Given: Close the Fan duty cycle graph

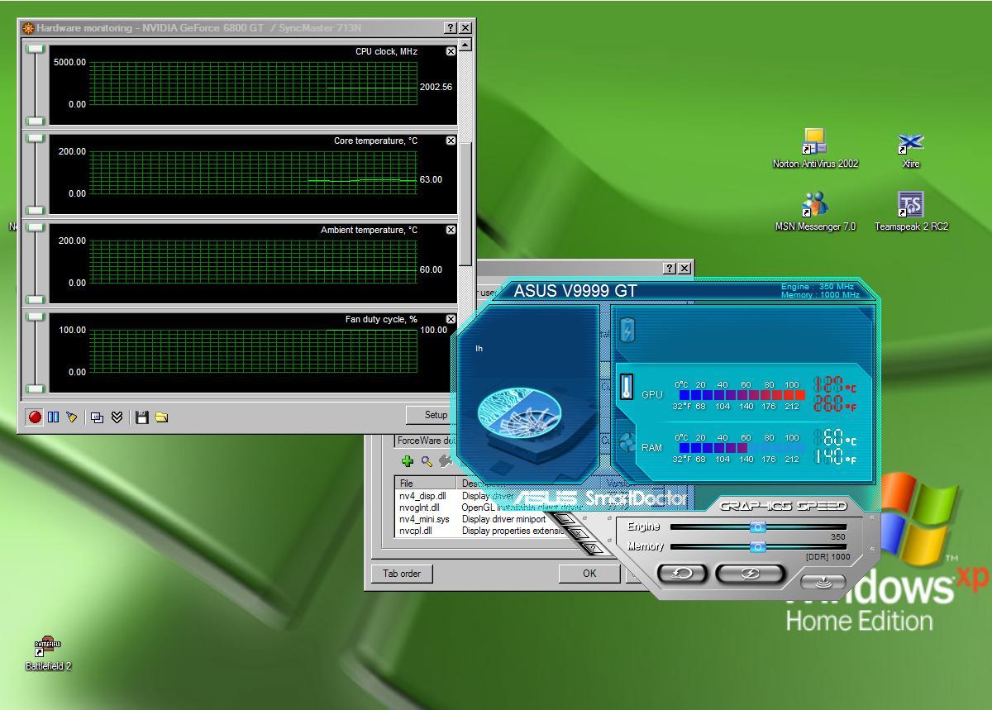Looking at the screenshot, I should 451,319.
